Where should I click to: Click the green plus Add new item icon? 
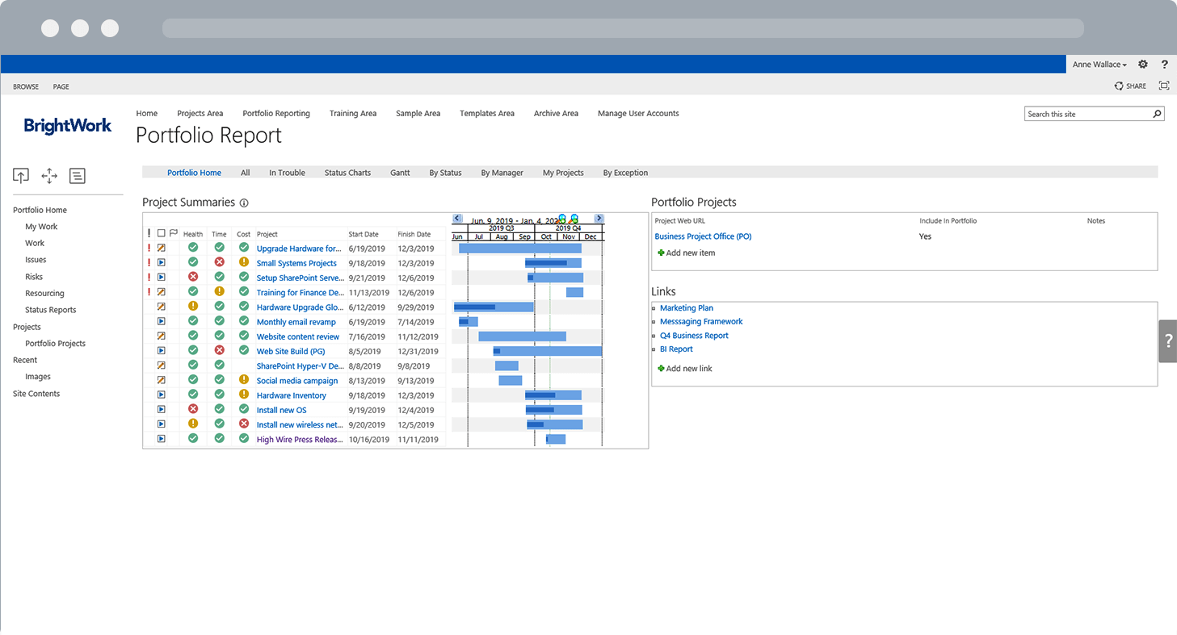coord(661,253)
